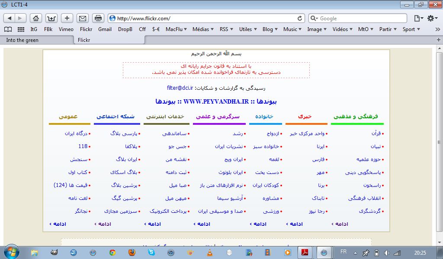Viewport: 443px width, 259px height.
Task: Open the DropB bookmark
Action: pyautogui.click(x=125, y=29)
